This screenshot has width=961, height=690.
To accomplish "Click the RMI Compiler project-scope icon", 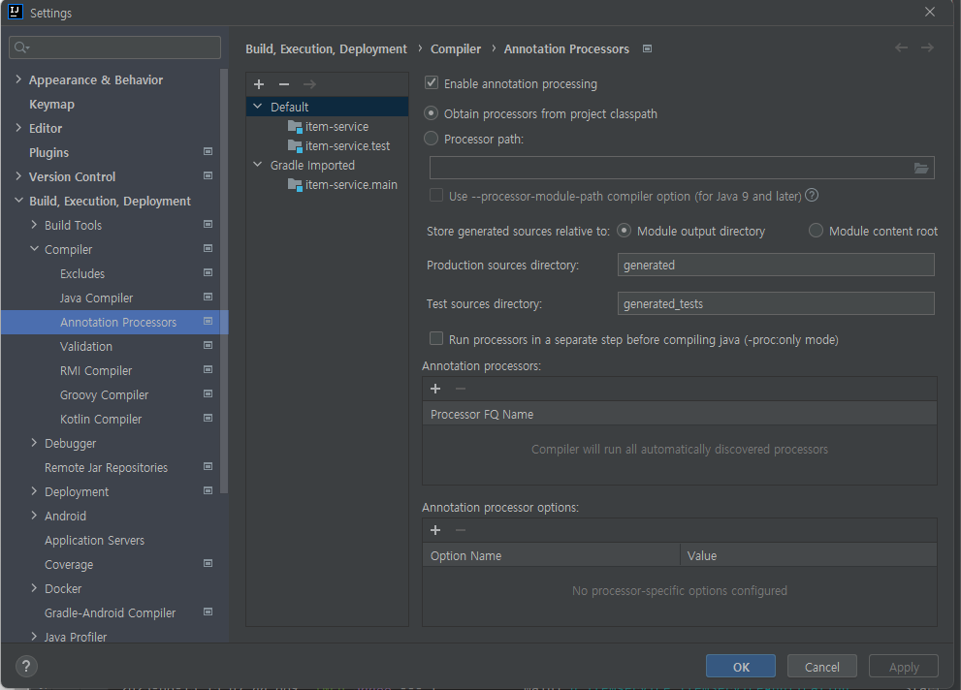I will pos(208,370).
